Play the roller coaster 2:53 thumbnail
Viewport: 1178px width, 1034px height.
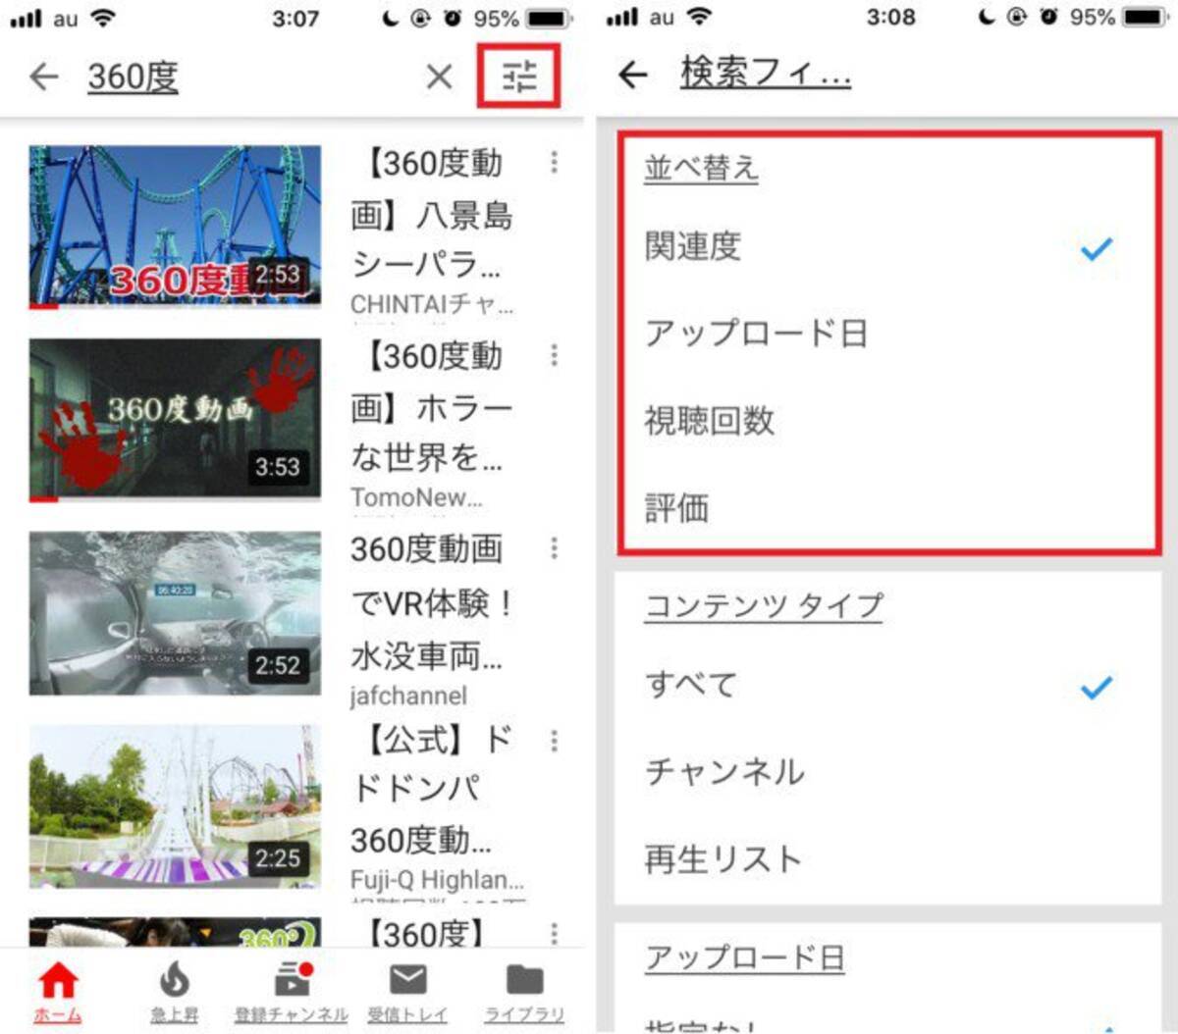coord(175,227)
